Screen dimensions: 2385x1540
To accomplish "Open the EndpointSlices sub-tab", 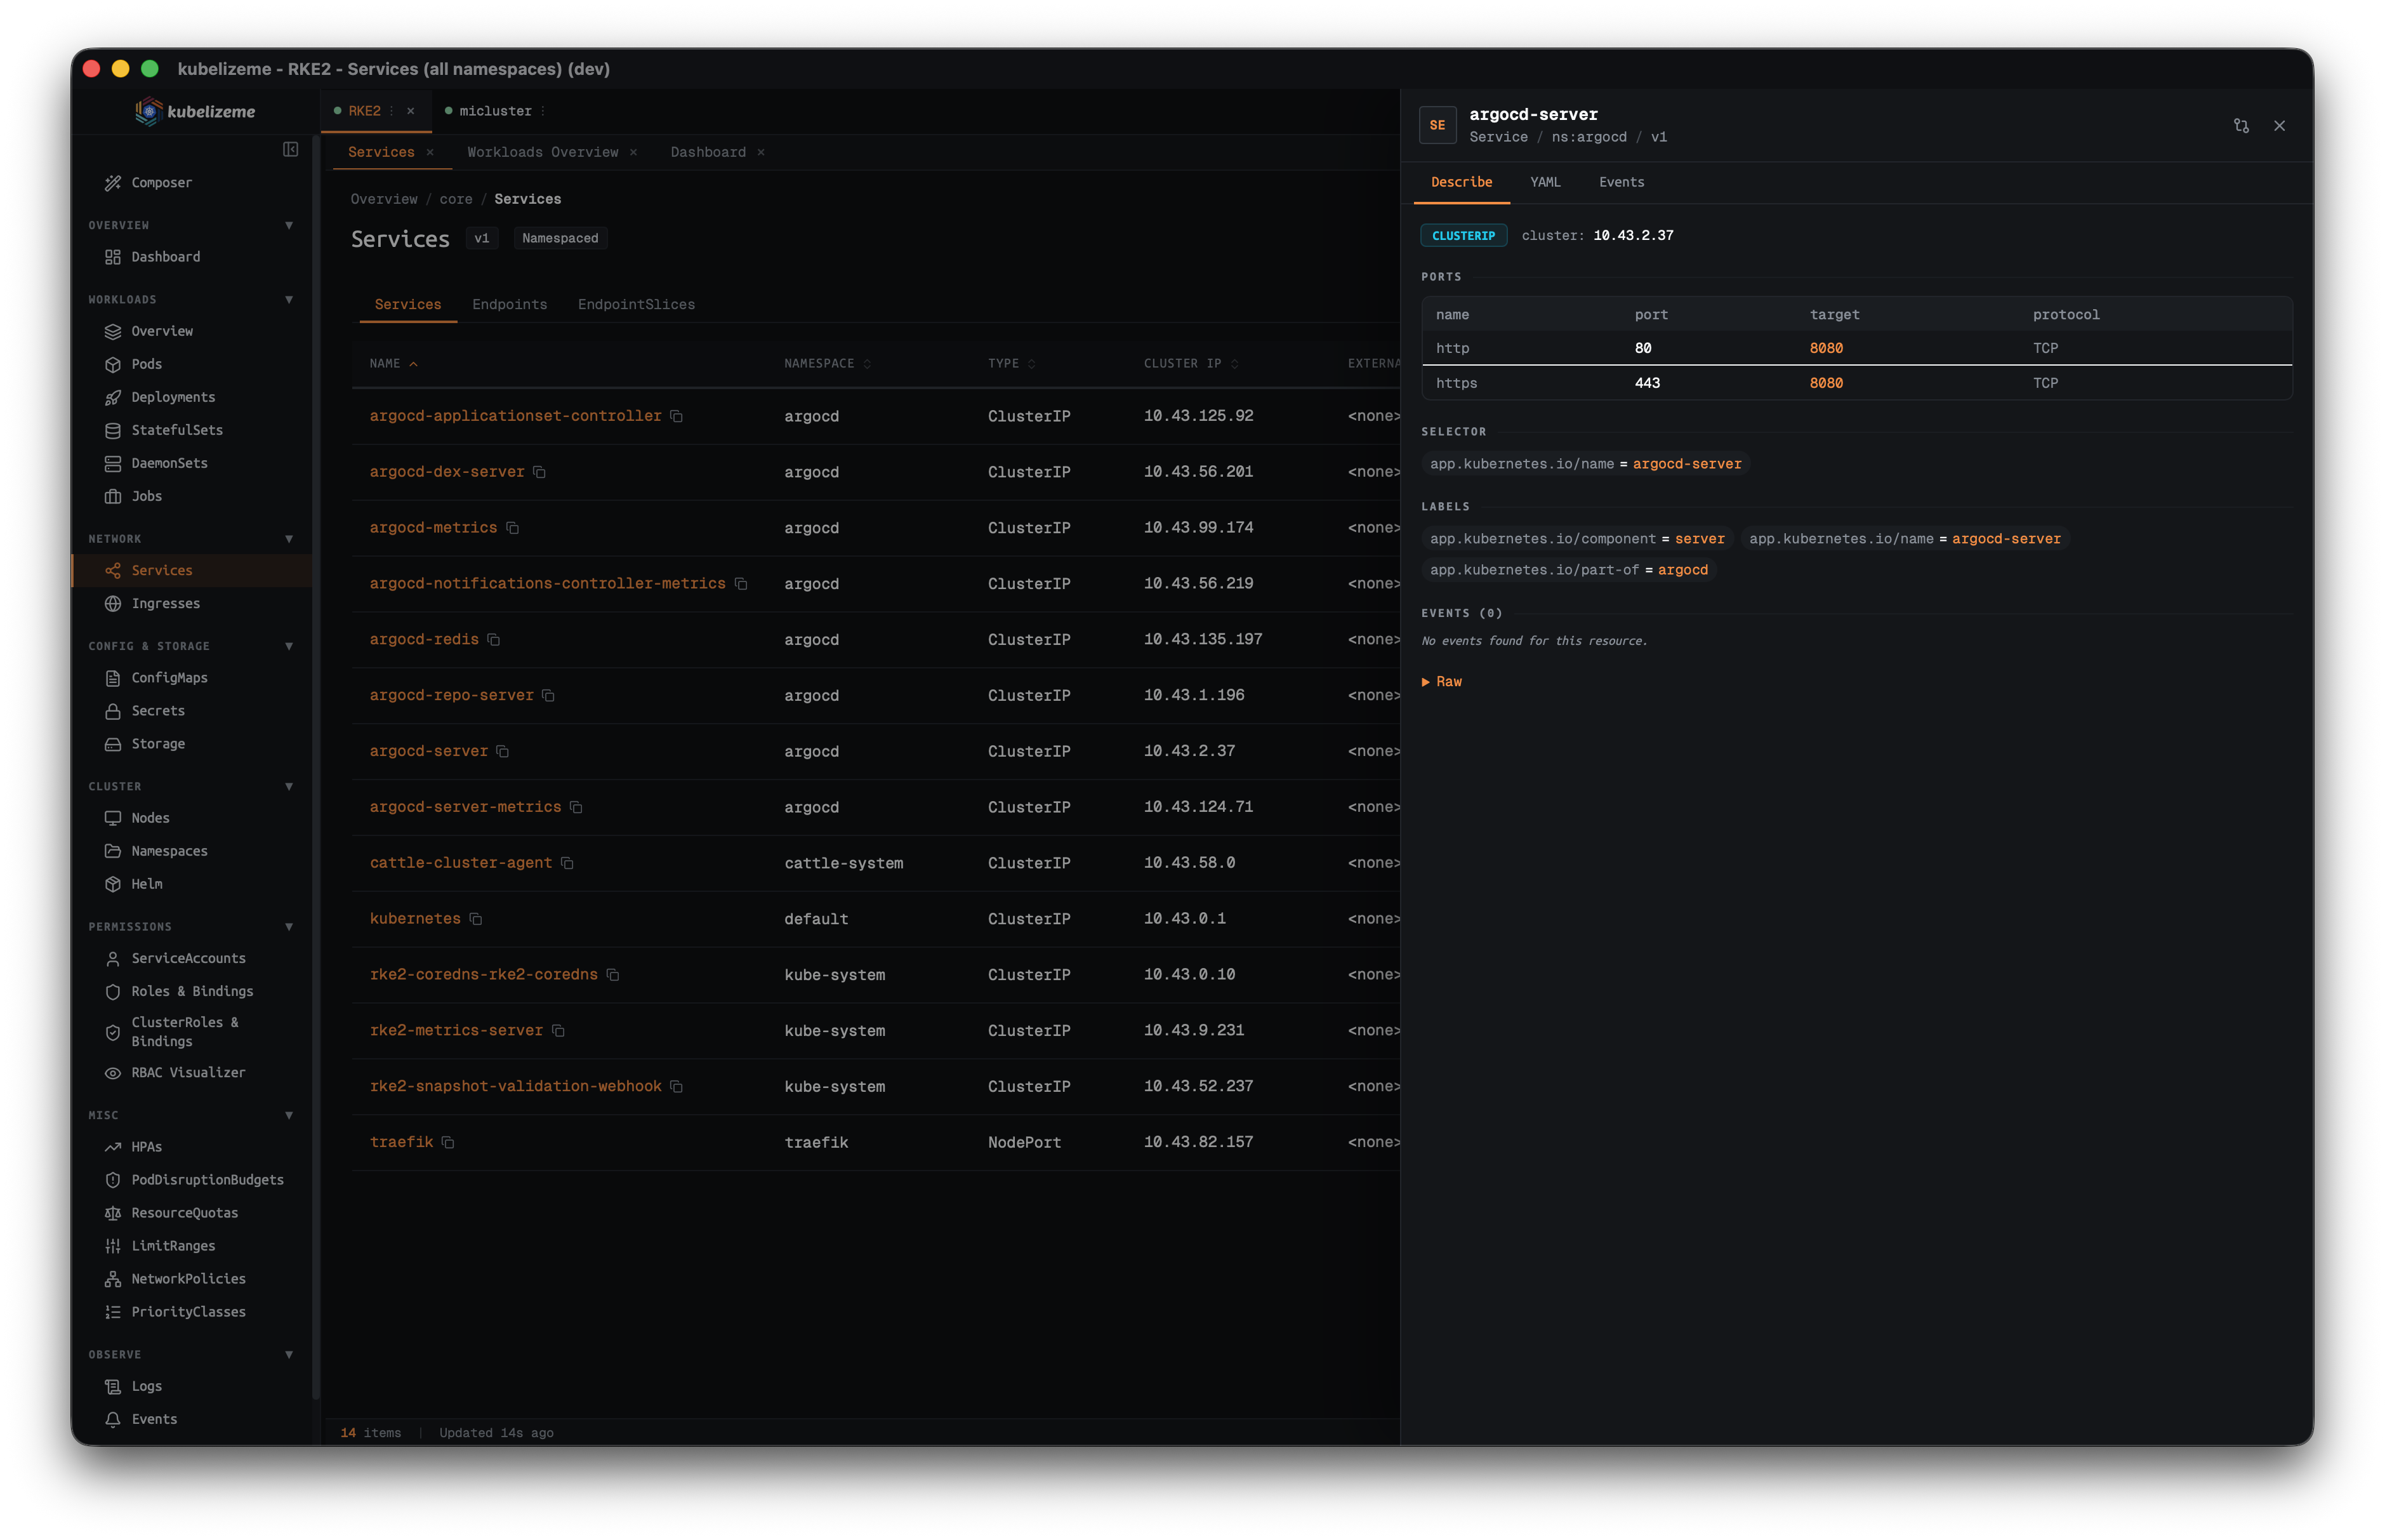I will coord(636,305).
